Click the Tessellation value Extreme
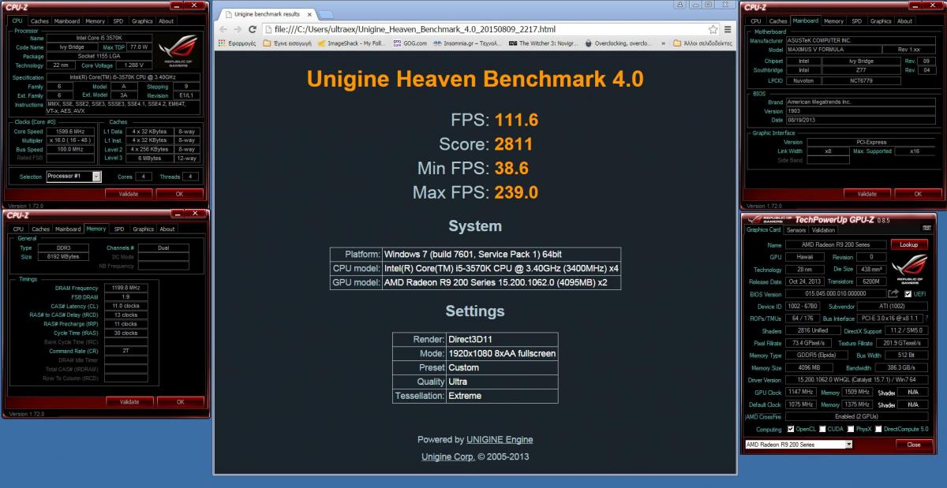The height and width of the screenshot is (488, 947). click(x=465, y=396)
